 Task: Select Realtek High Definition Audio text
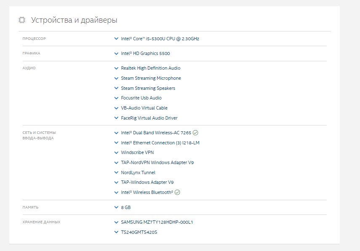151,68
